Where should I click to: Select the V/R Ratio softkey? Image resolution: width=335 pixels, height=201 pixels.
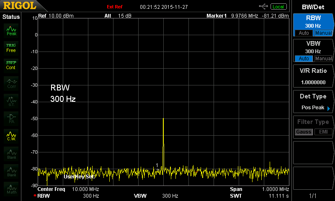click(x=313, y=76)
